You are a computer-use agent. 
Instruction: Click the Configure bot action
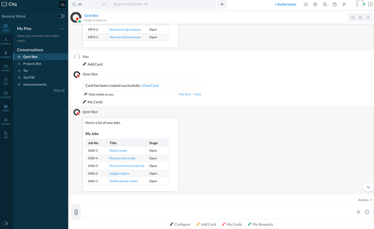pyautogui.click(x=180, y=224)
